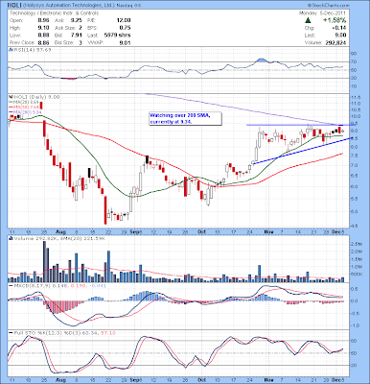Click the HOLI (Daily) 9.00 legend label
Image resolution: width=370 pixels, height=384 pixels.
click(34, 97)
